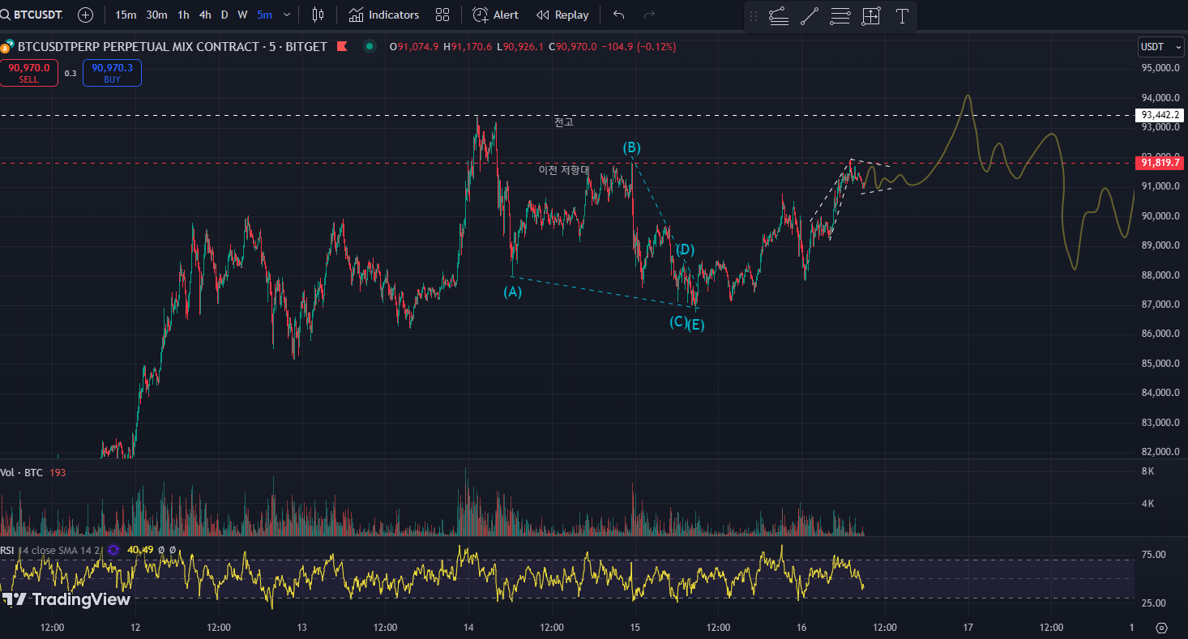
Task: Select the Text drawing tool
Action: [x=902, y=16]
